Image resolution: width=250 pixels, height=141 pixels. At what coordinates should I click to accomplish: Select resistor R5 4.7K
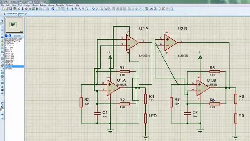pos(214,72)
